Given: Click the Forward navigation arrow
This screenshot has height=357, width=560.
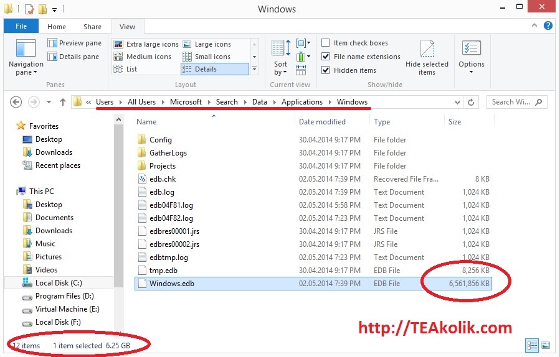Looking at the screenshot, I should (34, 102).
